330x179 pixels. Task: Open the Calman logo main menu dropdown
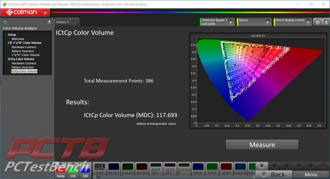45,13
